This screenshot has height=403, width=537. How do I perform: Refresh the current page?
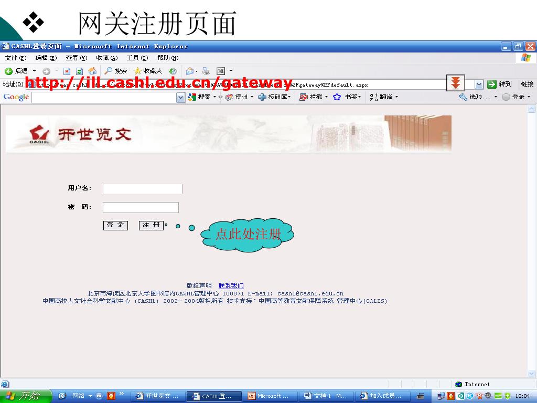coord(80,71)
